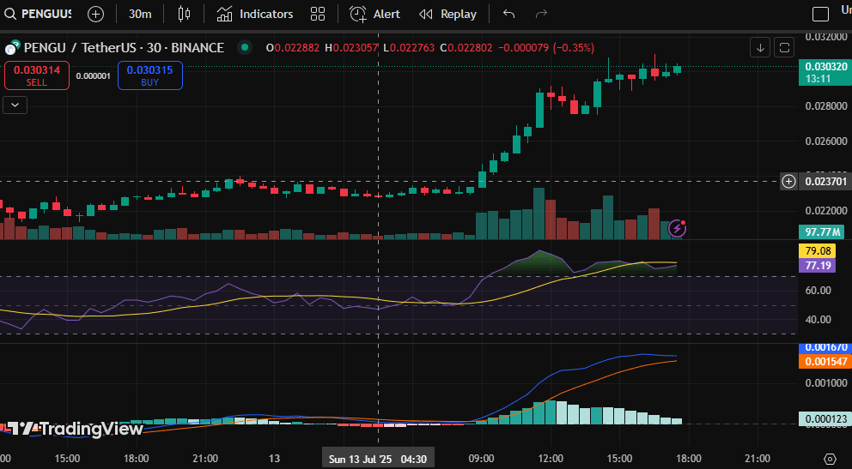This screenshot has width=852, height=469.
Task: Click the BUY 0.030315 button
Action: (150, 75)
